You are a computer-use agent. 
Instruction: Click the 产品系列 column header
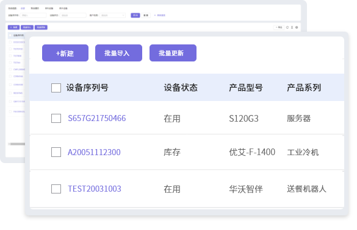coord(304,88)
